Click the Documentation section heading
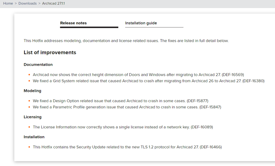Screen dimensions: 275x166 coord(38,64)
